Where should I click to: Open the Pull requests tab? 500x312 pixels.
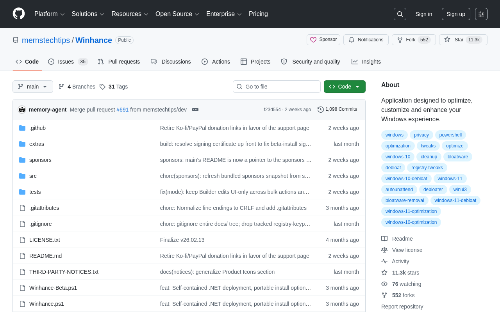coord(119,62)
